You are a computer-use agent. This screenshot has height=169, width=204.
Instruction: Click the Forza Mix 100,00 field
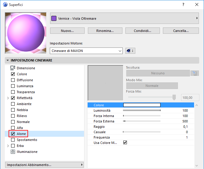[x=190, y=98]
